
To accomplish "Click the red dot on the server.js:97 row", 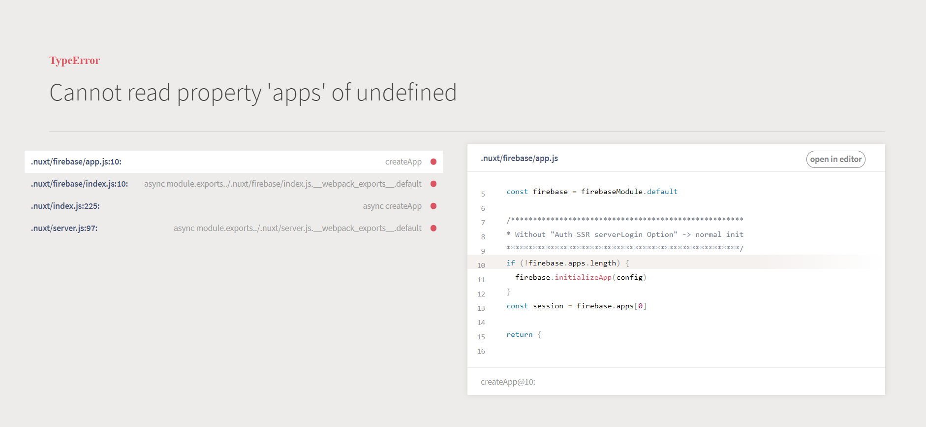I will 433,228.
